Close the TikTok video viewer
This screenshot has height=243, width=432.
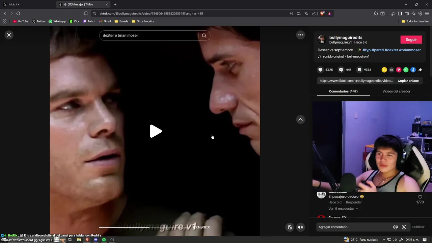pyautogui.click(x=9, y=35)
